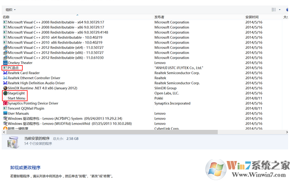293x181 pixels.
Task: Click the Onekey Theater icon
Action: click(5, 63)
